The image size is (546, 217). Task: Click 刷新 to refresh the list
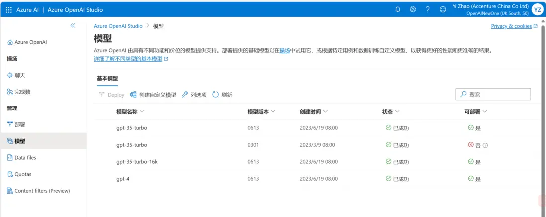222,95
